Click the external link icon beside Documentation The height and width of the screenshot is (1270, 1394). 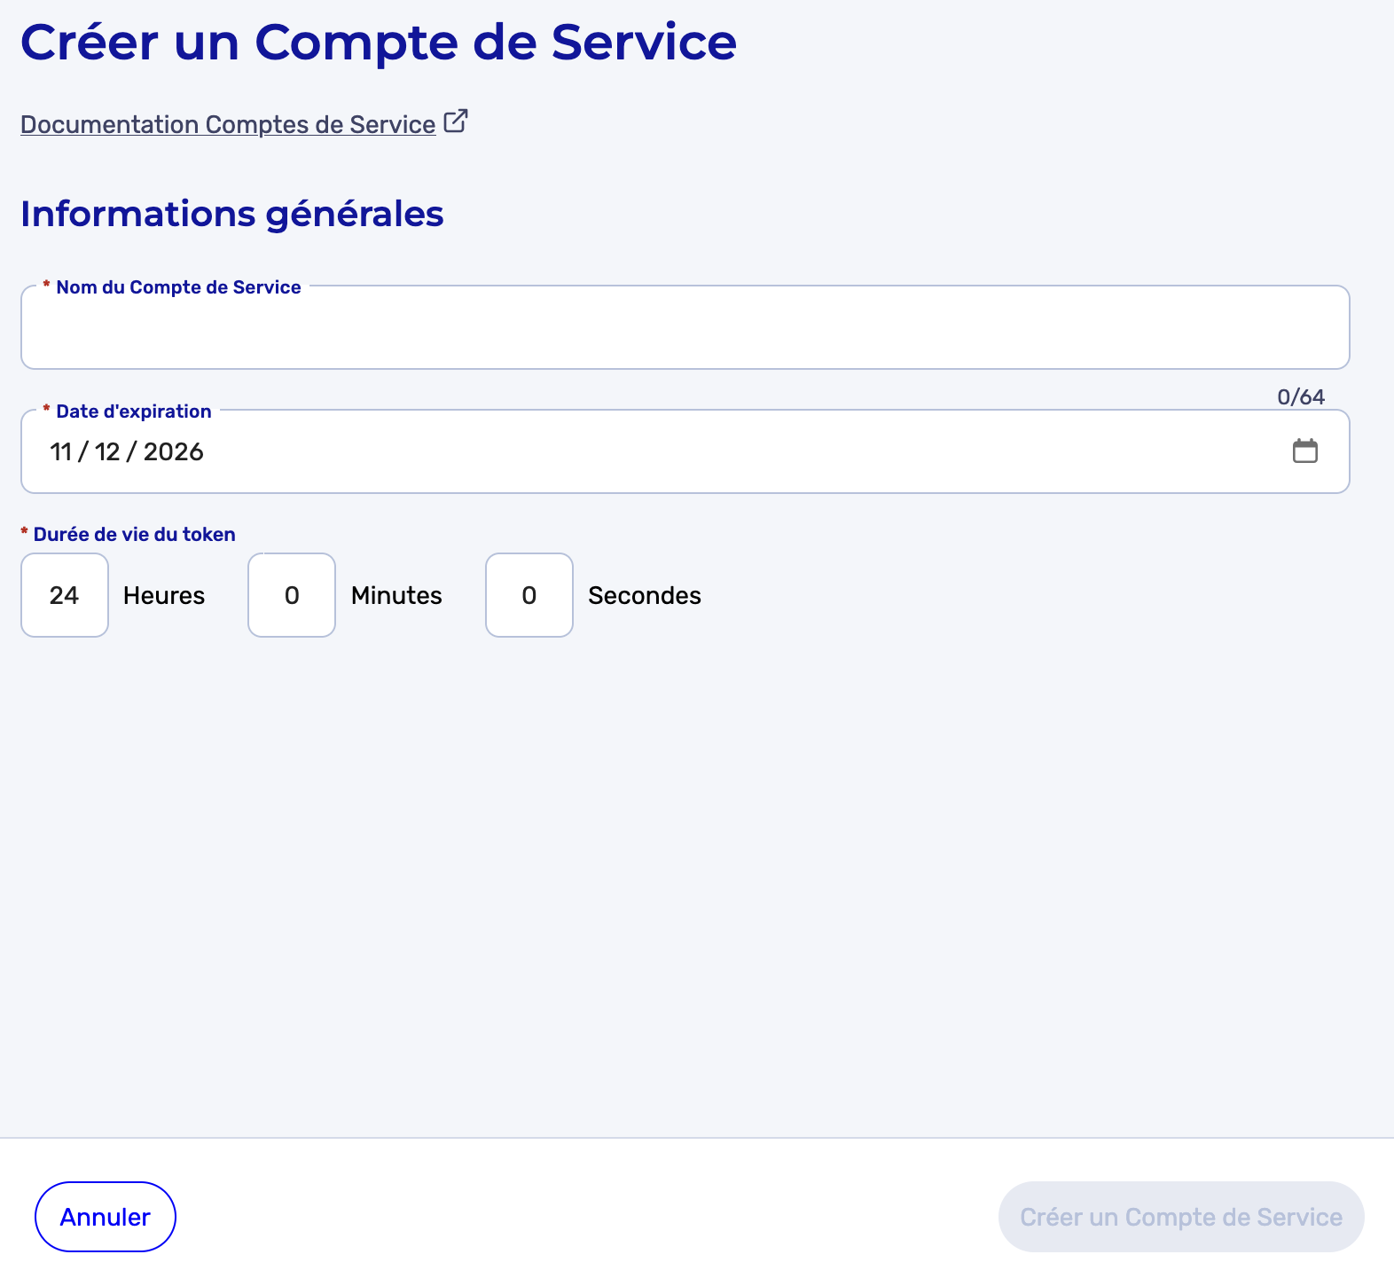coord(456,122)
